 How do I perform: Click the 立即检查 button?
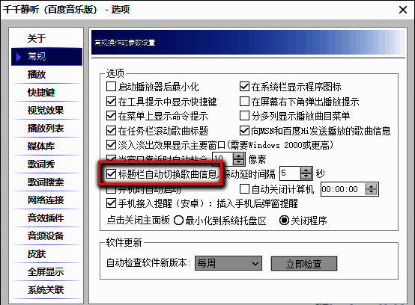304,264
